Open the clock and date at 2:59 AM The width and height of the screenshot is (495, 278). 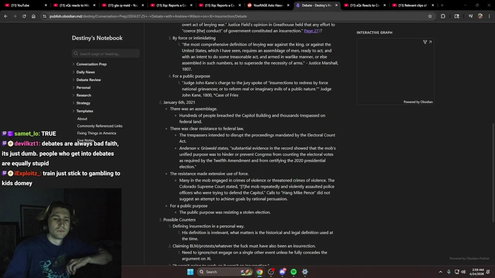coord(477,272)
